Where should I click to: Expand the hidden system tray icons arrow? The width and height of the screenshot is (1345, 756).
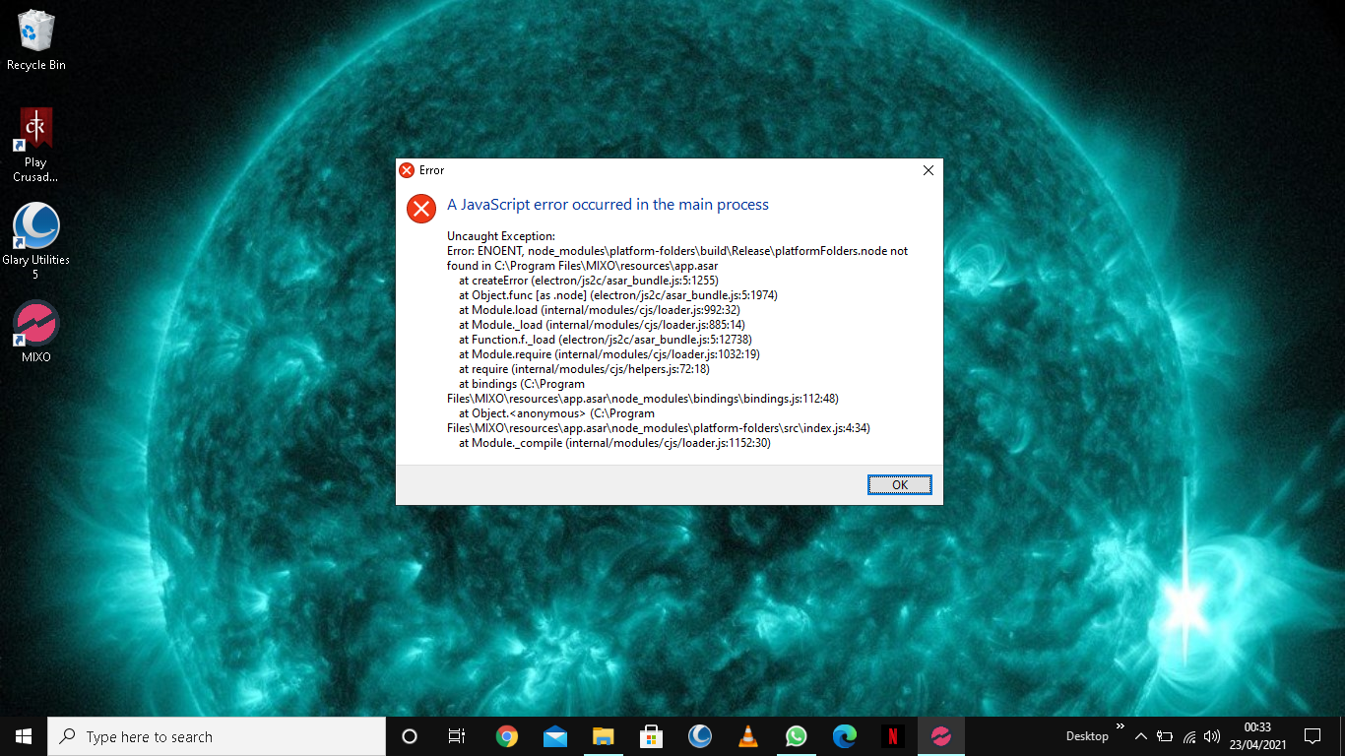click(1141, 736)
